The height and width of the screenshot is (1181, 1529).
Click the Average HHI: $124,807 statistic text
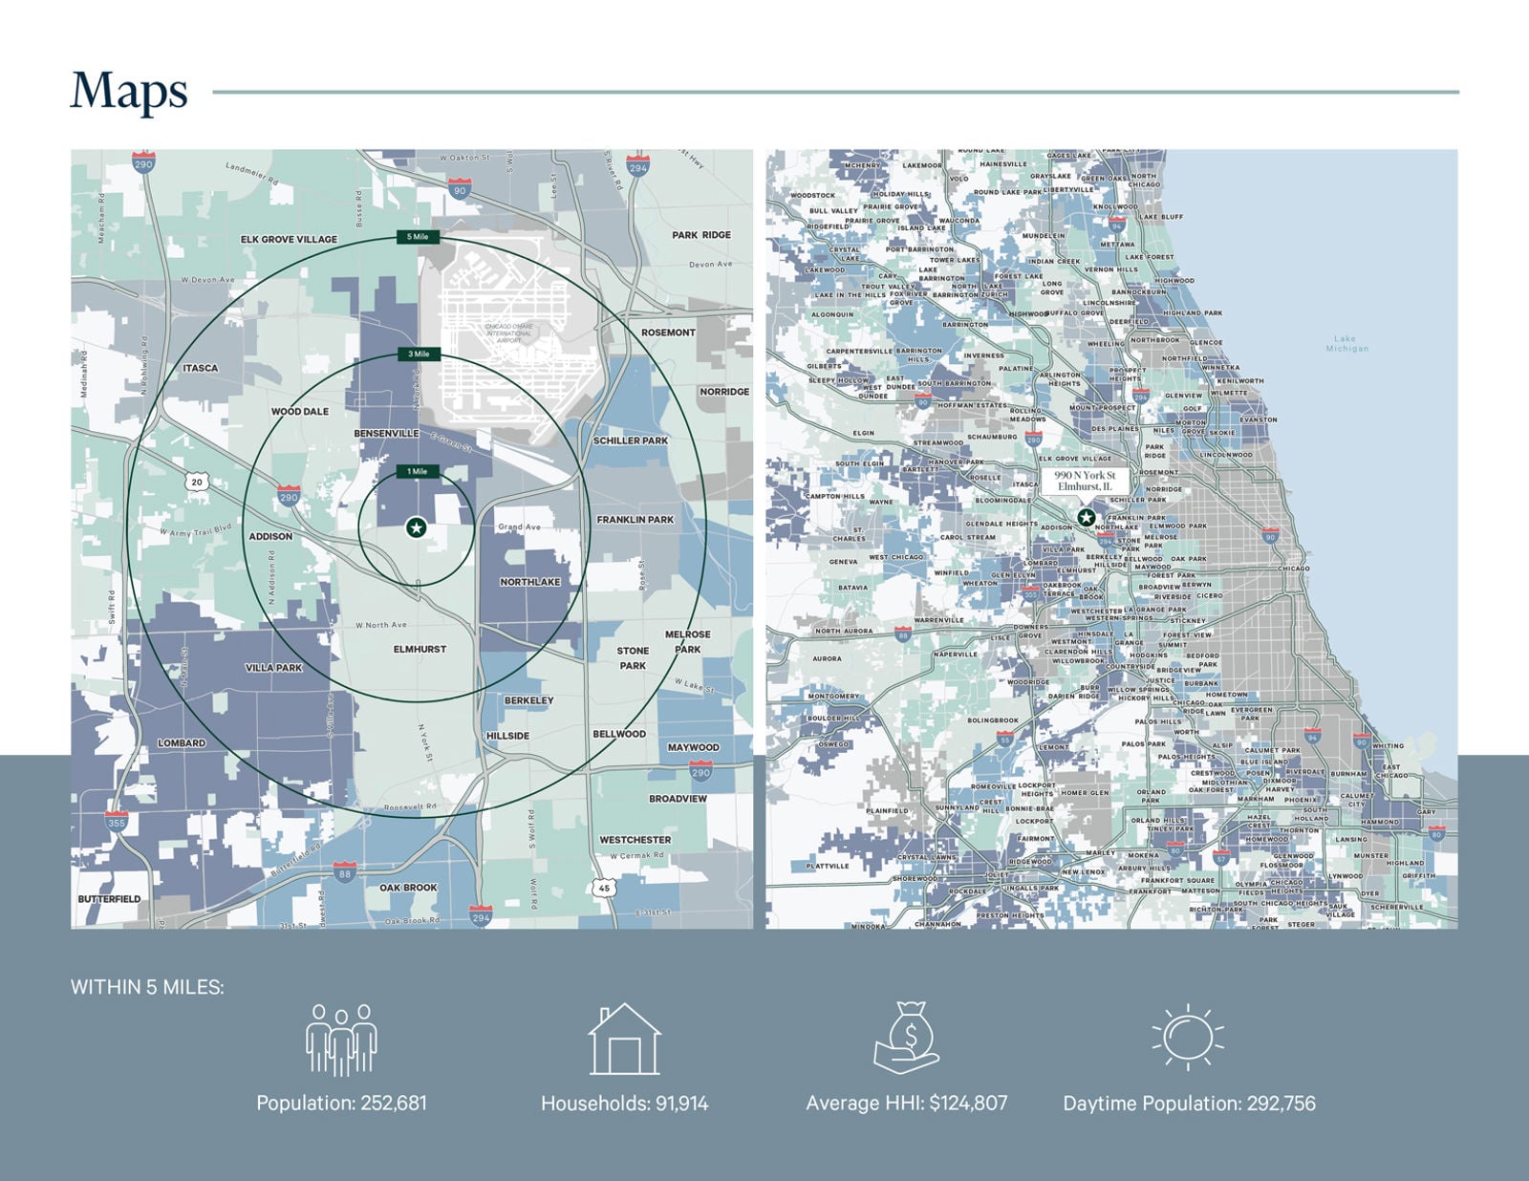point(906,1104)
